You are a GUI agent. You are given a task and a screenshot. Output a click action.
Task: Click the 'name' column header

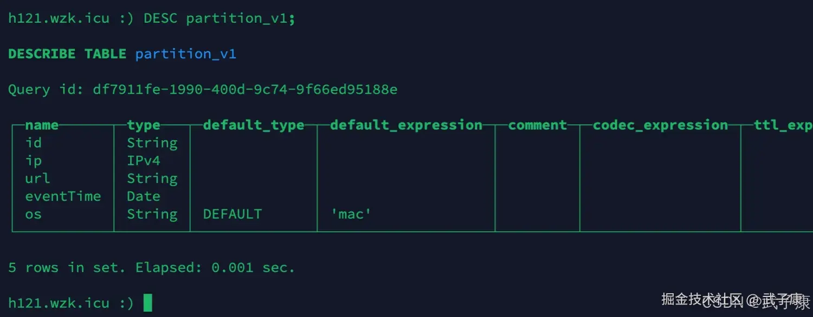(x=42, y=125)
